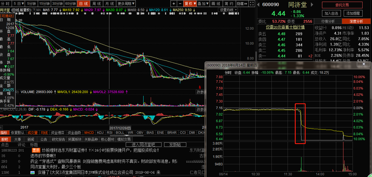
Task: Open the 研究报告 tab
Action: [x=59, y=139]
